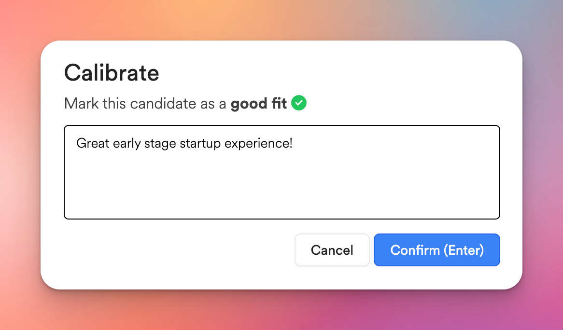563x330 pixels.
Task: Click the Calibrate dialog heading
Action: pos(112,73)
